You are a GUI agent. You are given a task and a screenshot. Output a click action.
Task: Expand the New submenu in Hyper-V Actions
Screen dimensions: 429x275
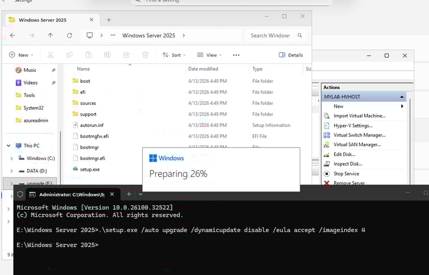402,107
